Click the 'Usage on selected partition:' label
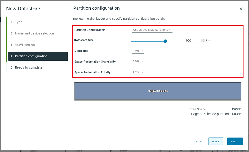This screenshot has width=249, height=152. tap(210, 114)
